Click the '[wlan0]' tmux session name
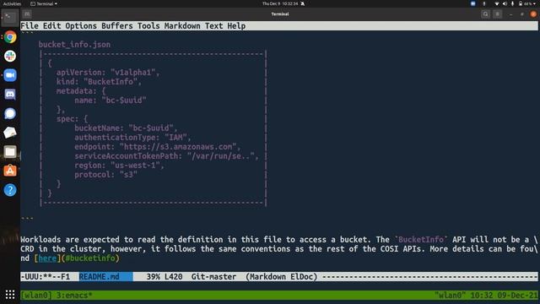This screenshot has width=540, height=304. click(x=36, y=296)
